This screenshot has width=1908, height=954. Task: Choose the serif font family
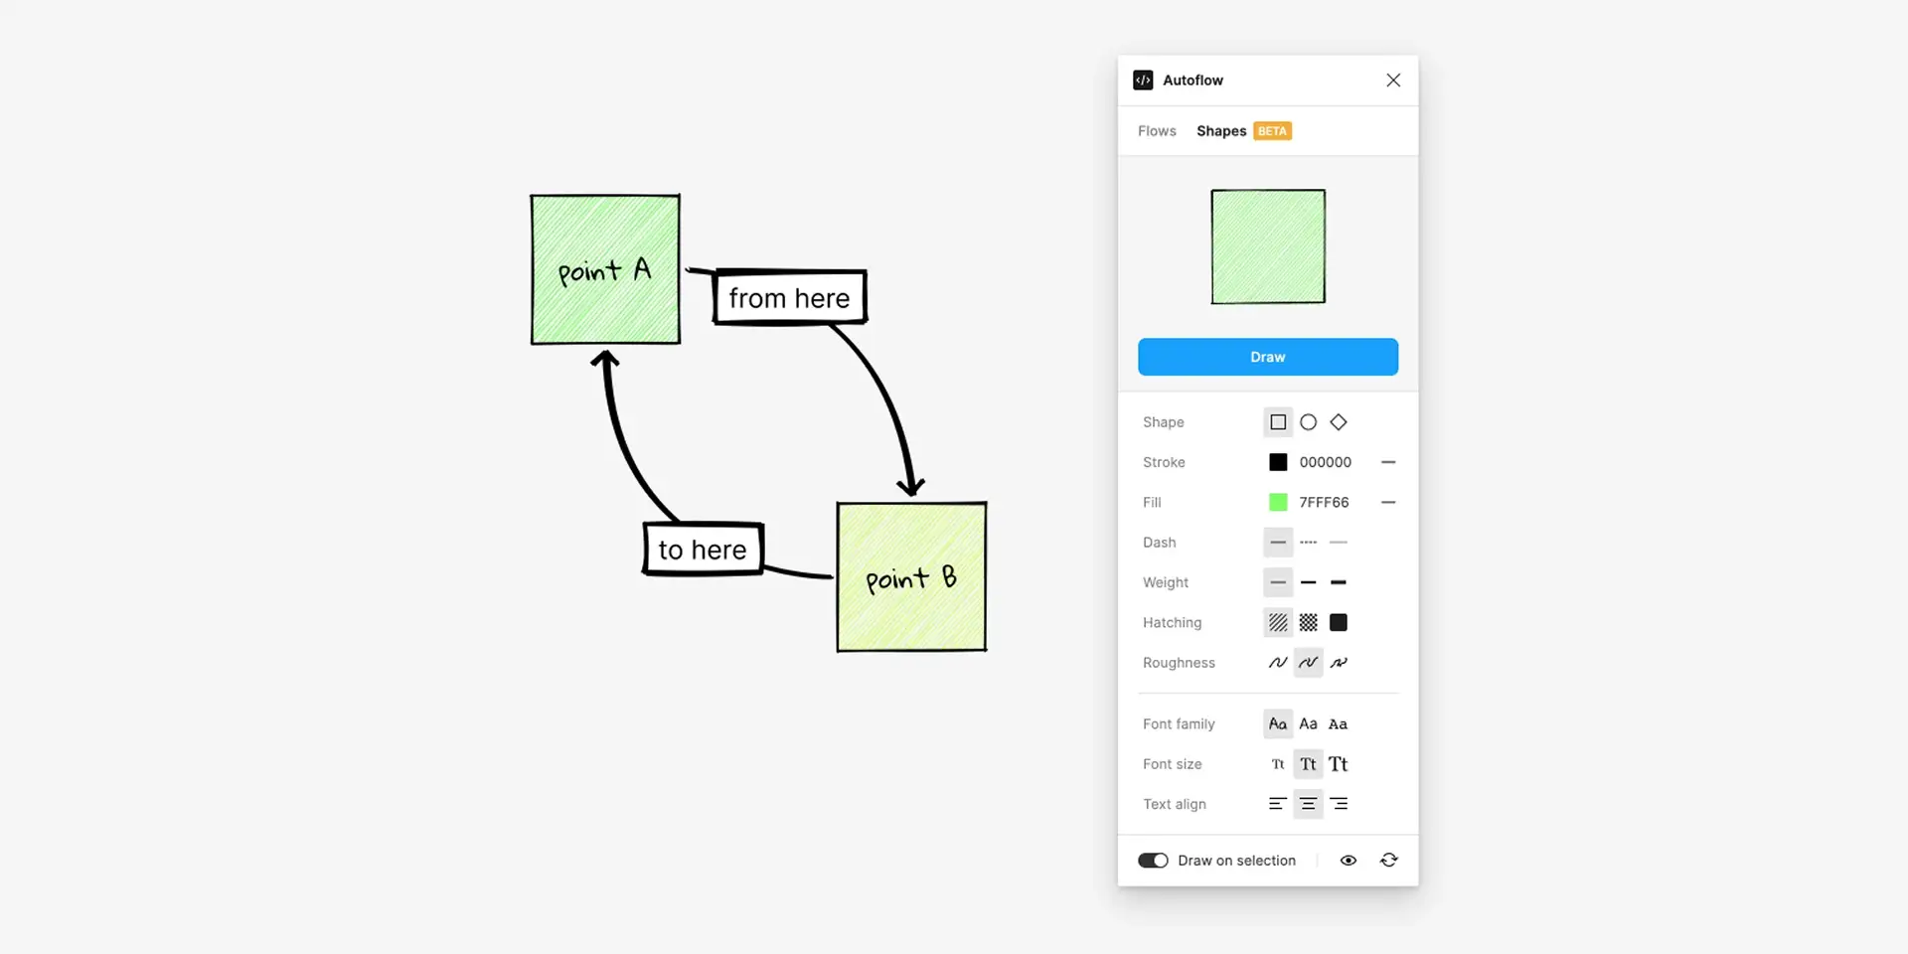point(1339,724)
